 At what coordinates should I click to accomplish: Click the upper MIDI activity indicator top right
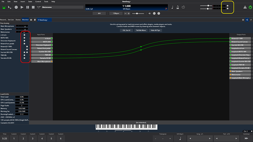pos(227,6)
